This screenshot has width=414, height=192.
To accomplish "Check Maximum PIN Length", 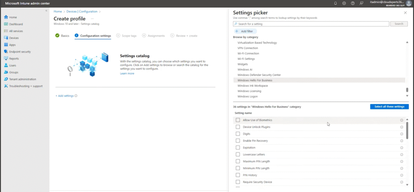I will coord(238,161).
